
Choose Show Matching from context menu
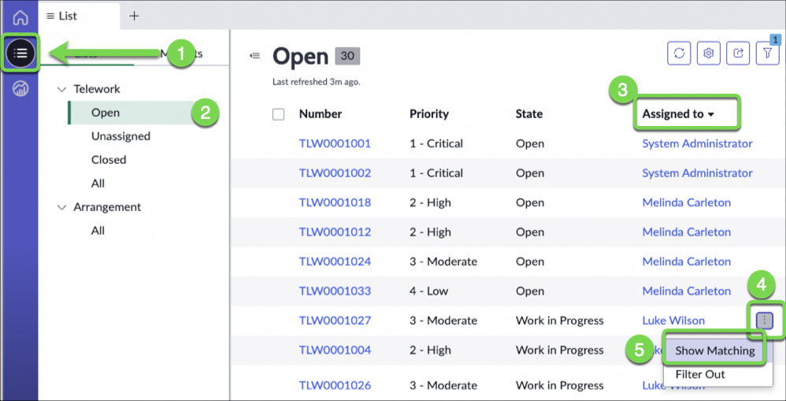point(714,351)
